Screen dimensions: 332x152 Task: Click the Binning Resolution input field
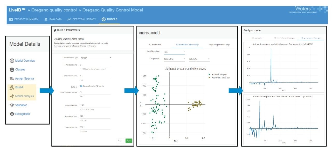[x=95, y=105]
